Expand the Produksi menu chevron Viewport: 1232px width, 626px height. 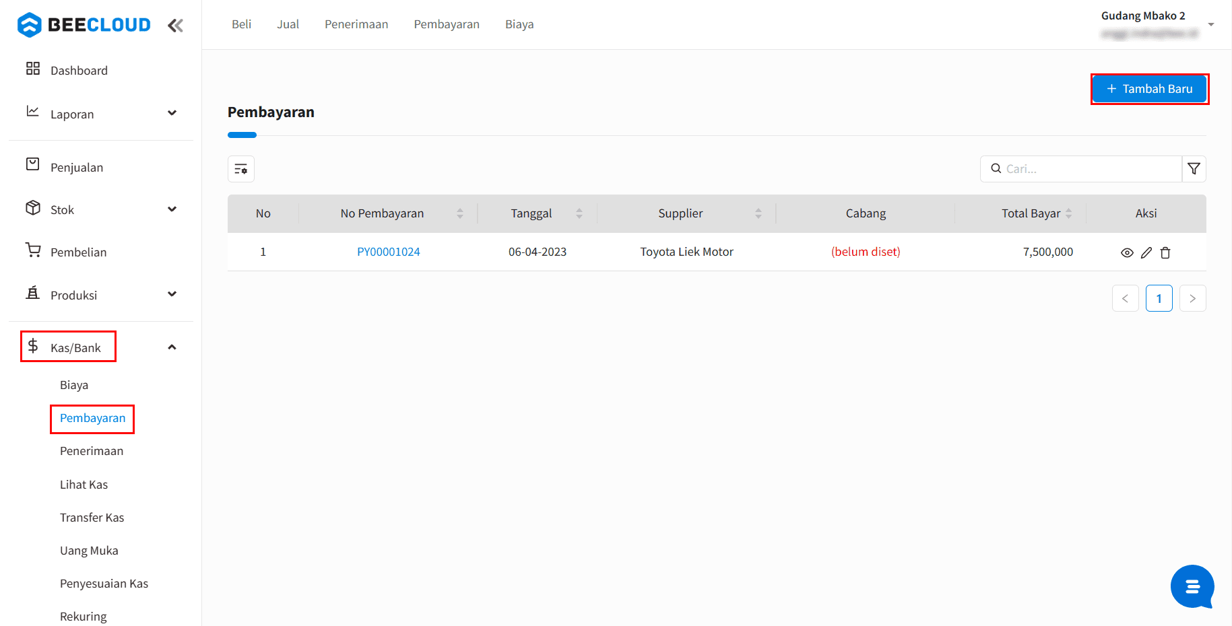(172, 294)
